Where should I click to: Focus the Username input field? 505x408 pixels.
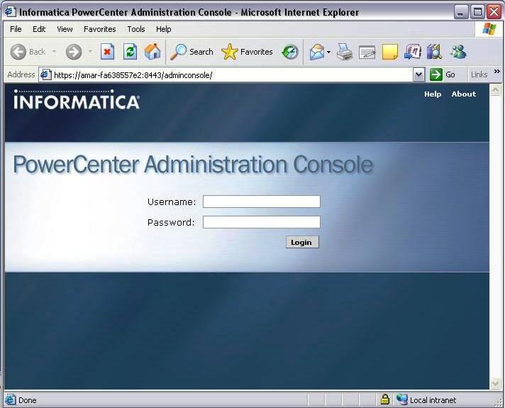[x=262, y=202]
